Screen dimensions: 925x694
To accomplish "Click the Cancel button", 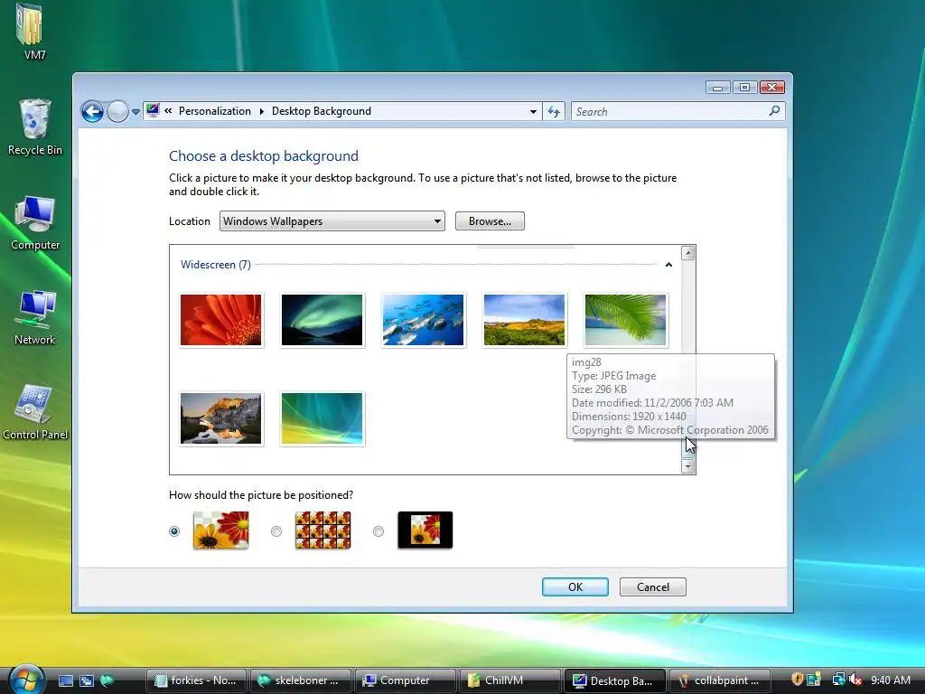I will [653, 587].
